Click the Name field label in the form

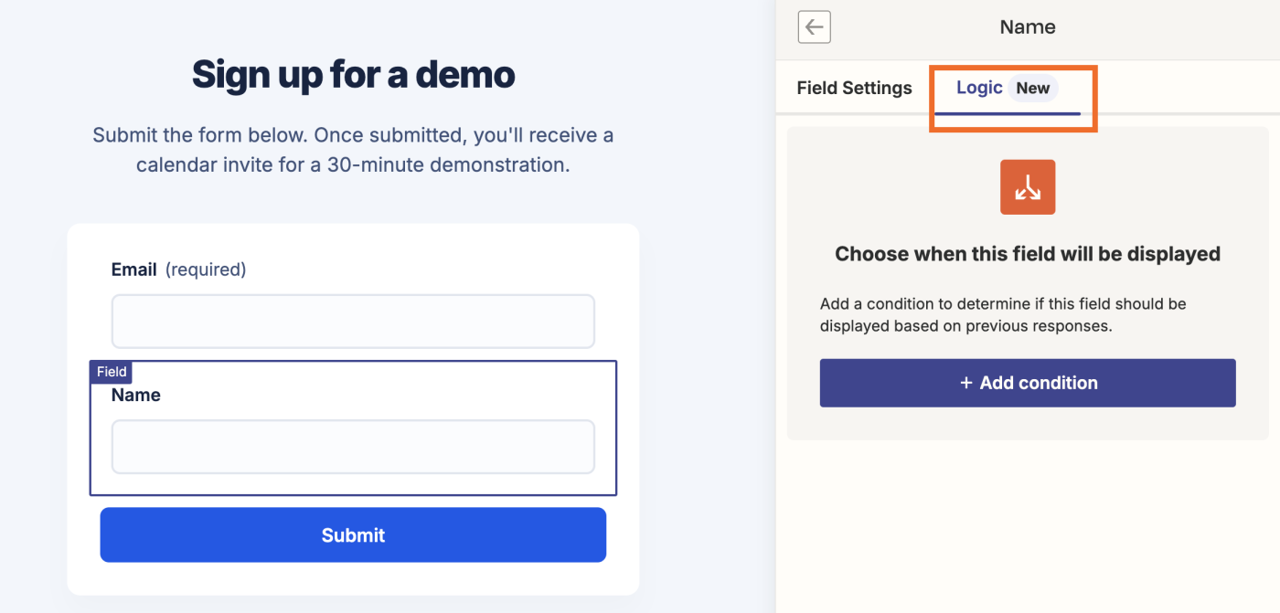(x=136, y=396)
